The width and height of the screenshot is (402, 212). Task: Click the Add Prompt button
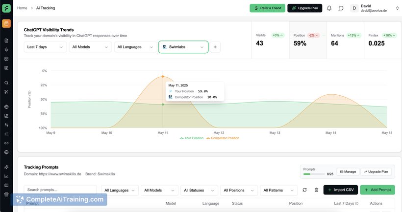click(377, 190)
